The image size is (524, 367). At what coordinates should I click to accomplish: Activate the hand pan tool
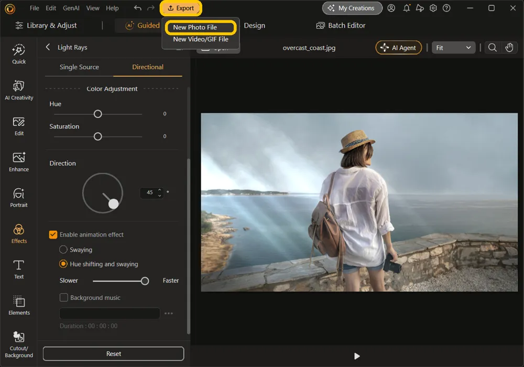tap(509, 48)
